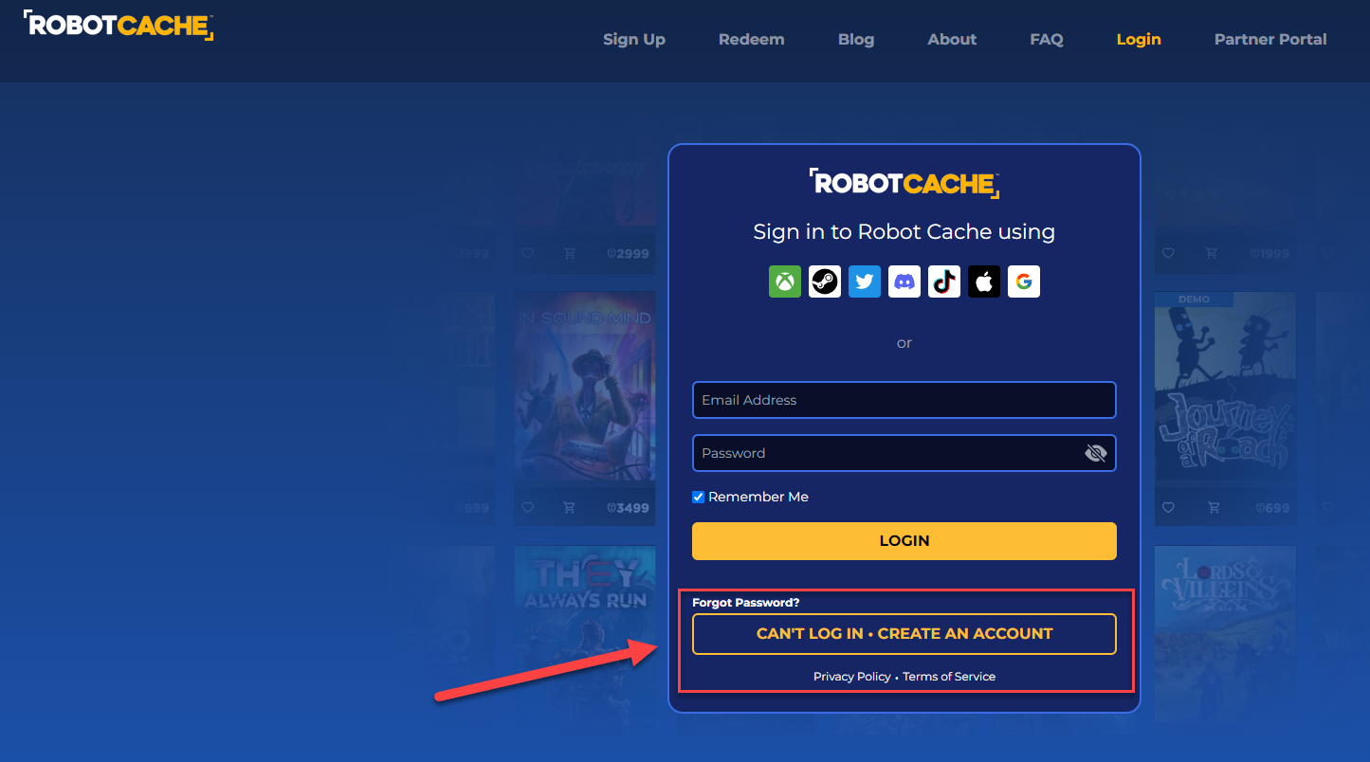Click the Email Address field
Image resolution: width=1370 pixels, height=762 pixels.
point(904,400)
